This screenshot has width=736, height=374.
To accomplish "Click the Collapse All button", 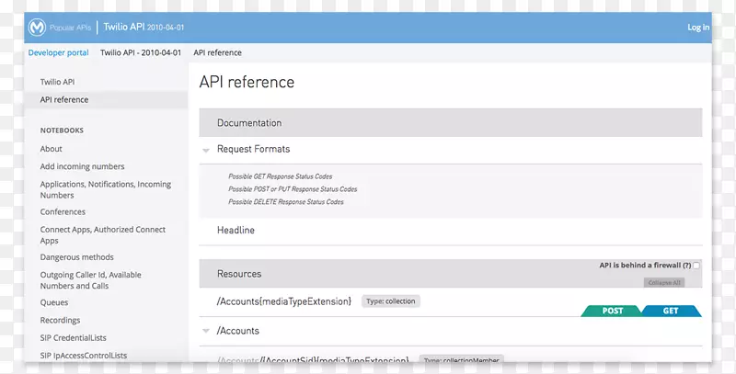I will (x=664, y=283).
